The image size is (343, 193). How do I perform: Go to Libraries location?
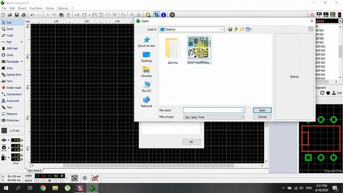[x=146, y=72]
